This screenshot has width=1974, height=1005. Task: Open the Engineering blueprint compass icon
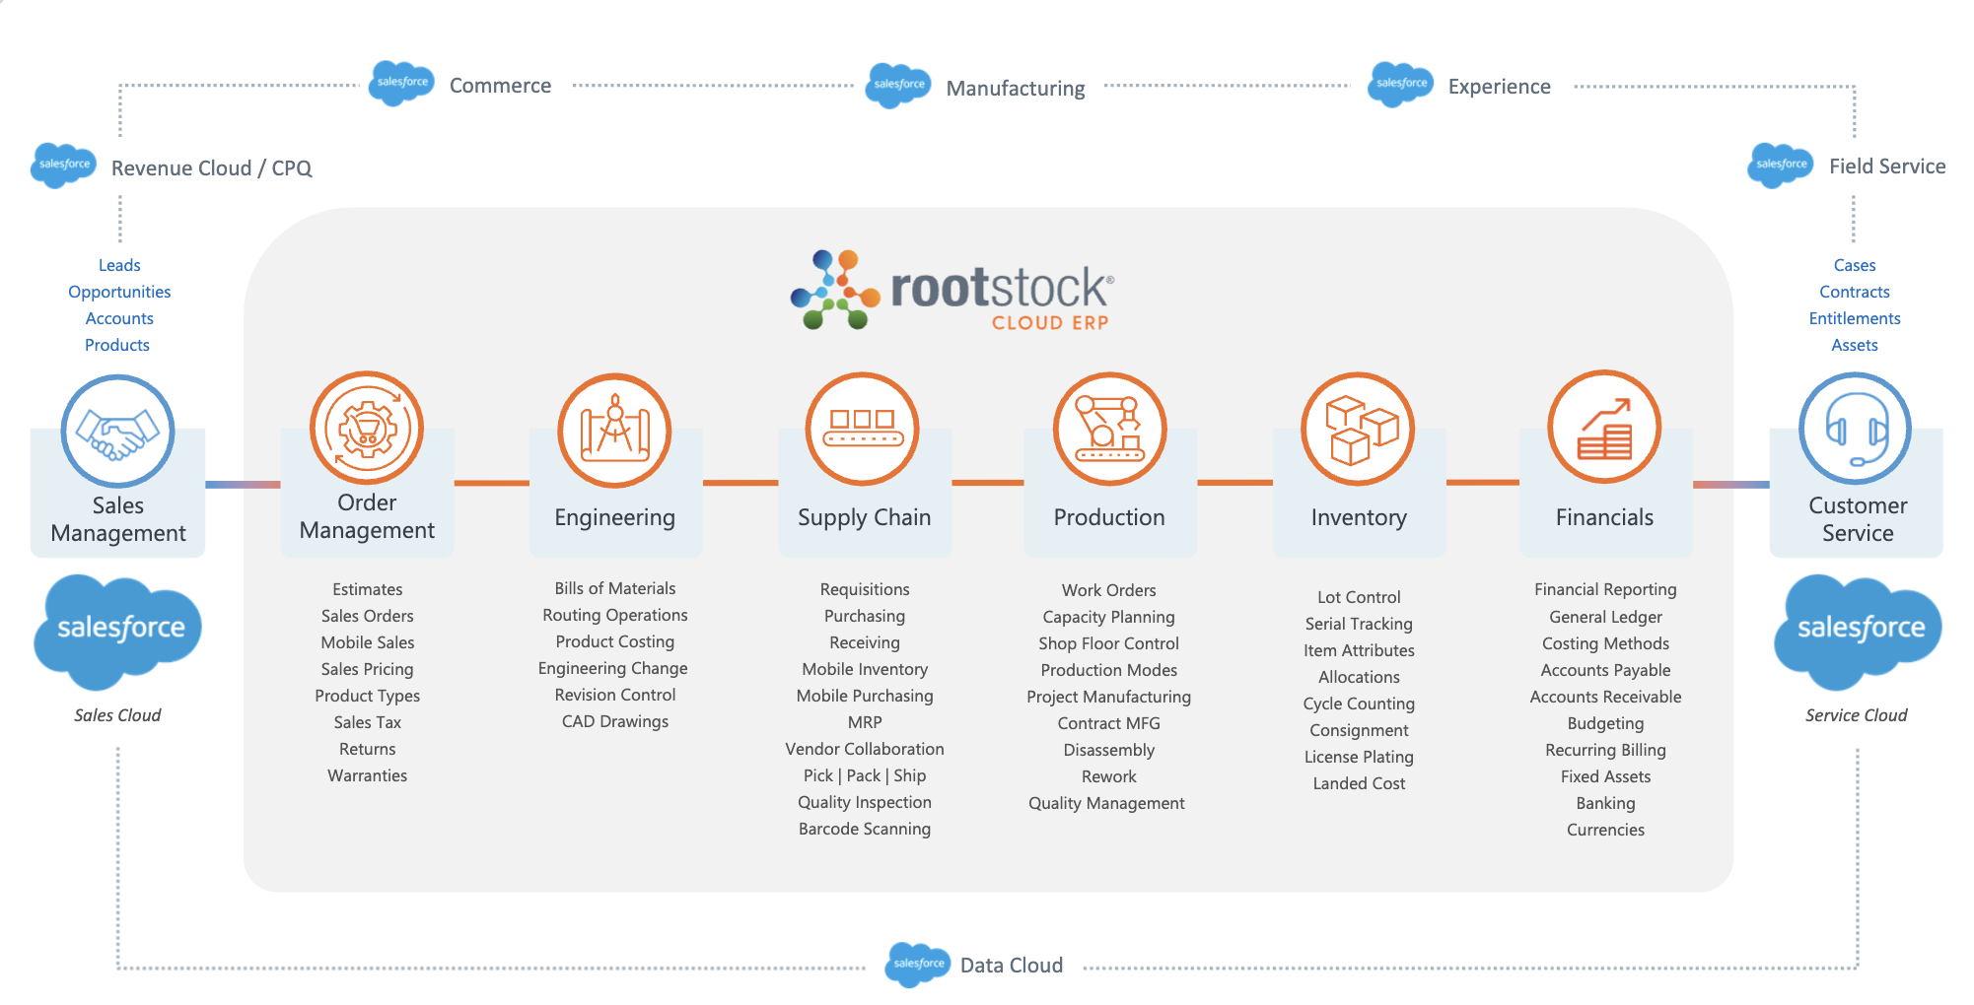pos(614,431)
